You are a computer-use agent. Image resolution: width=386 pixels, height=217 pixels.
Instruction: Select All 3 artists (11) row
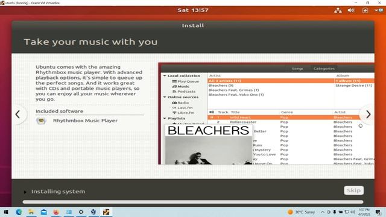pyautogui.click(x=271, y=81)
